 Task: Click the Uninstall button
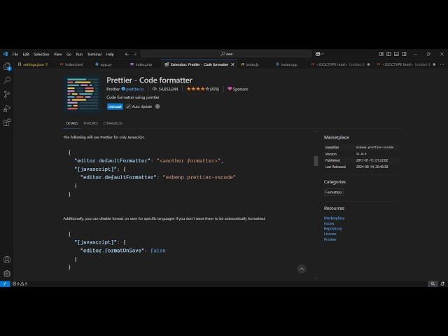pyautogui.click(x=115, y=106)
